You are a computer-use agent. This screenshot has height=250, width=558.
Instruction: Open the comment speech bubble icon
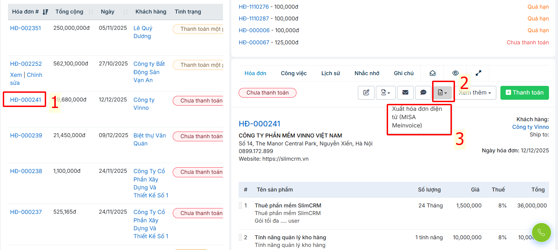point(423,92)
